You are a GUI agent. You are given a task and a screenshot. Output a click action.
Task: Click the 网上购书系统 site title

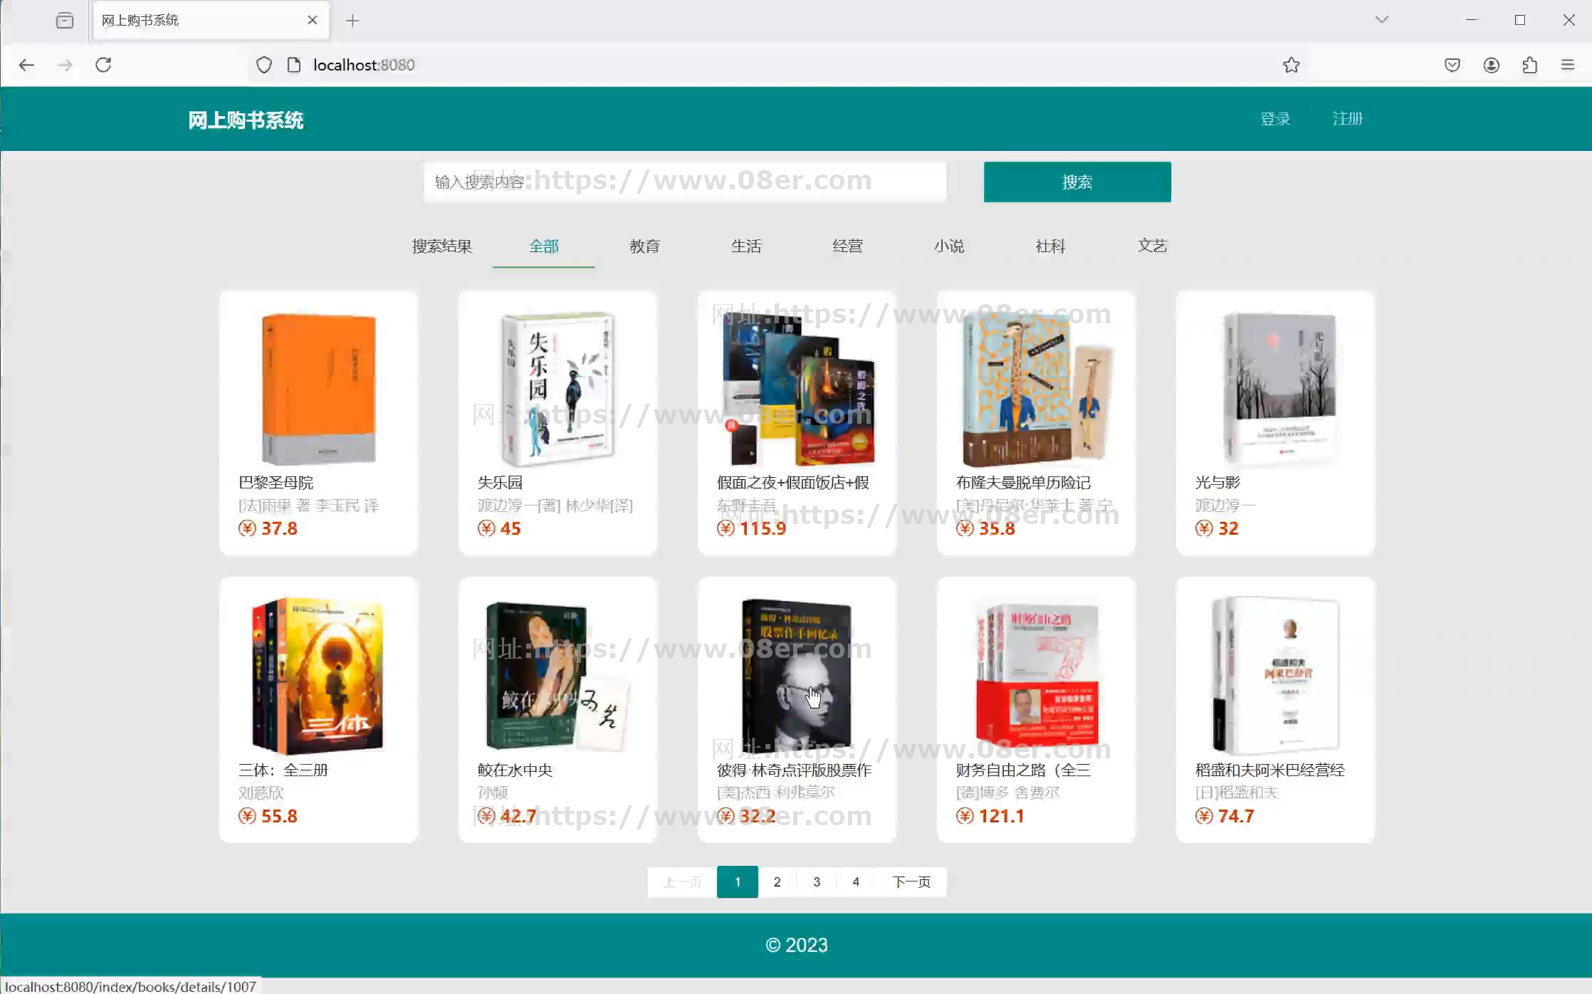tap(246, 120)
